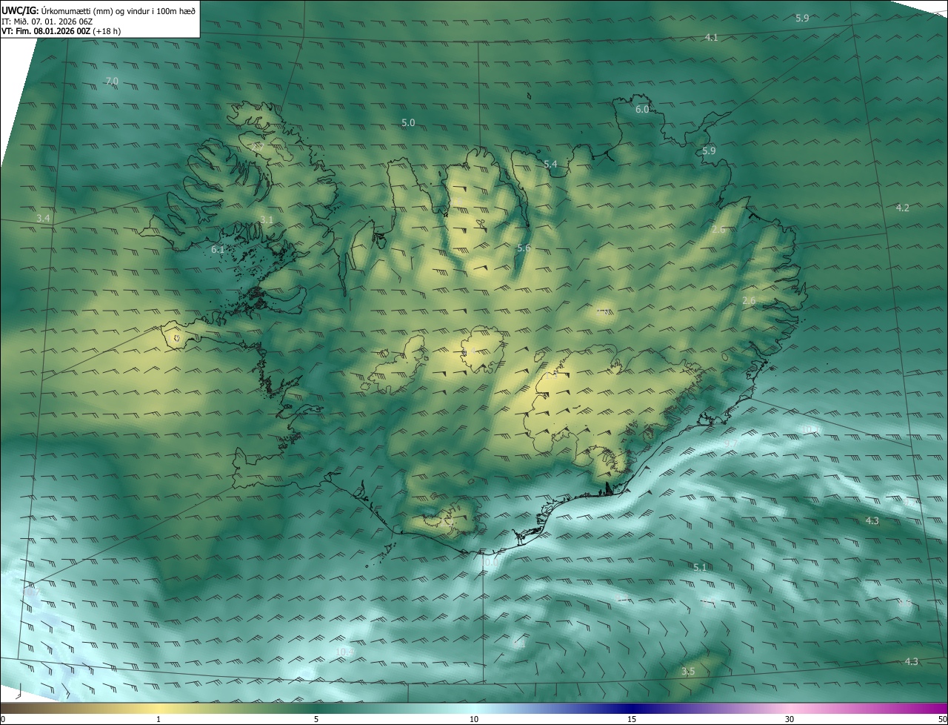Screen dimensions: 948x725
Task: Click the 5 tick on the color scale
Action: coord(316,719)
